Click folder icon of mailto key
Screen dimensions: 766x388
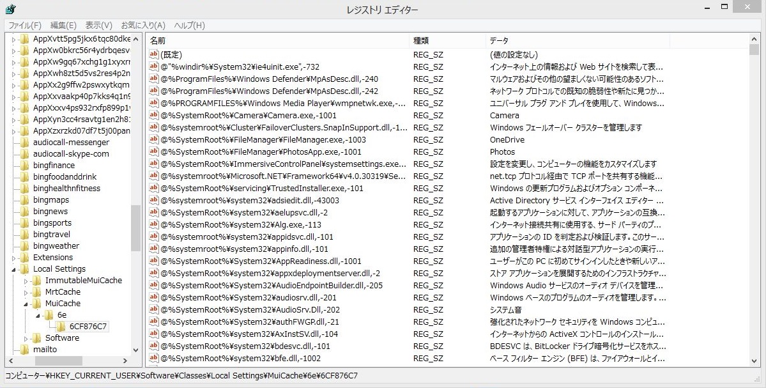pyautogui.click(x=24, y=350)
